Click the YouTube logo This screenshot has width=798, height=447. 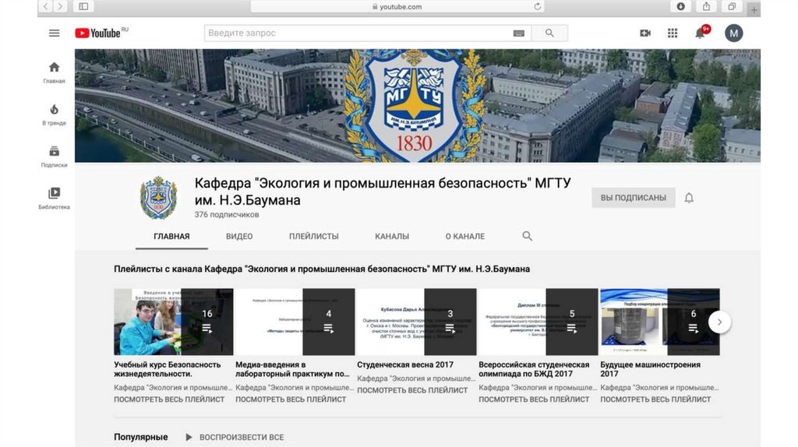coord(98,33)
